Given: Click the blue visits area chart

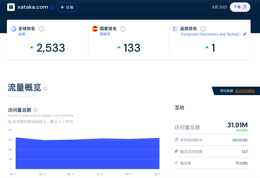Looking at the screenshot, I should (x=88, y=153).
